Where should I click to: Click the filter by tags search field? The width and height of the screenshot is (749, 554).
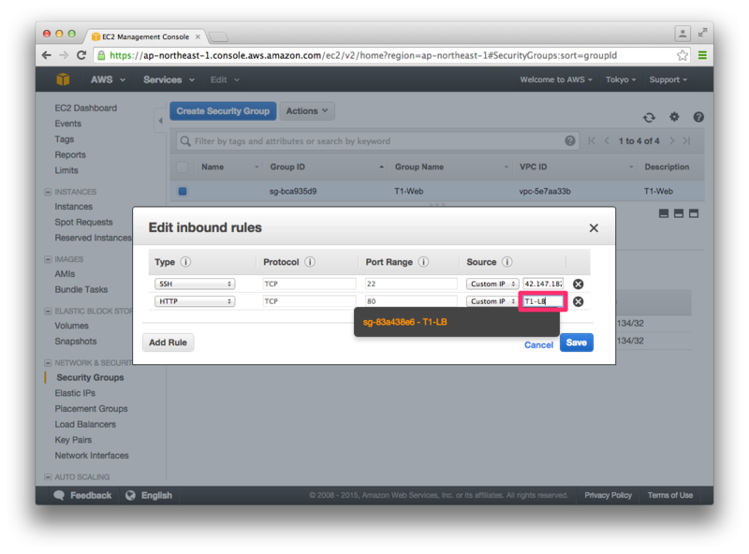point(377,141)
